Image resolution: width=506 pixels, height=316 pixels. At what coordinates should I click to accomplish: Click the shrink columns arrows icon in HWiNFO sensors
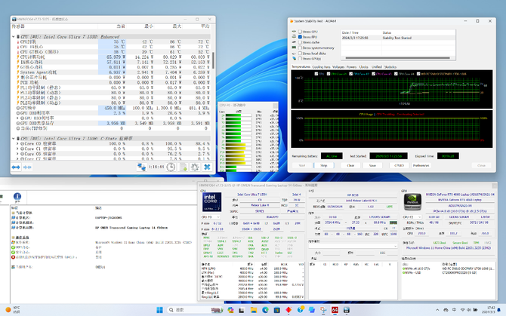27,167
